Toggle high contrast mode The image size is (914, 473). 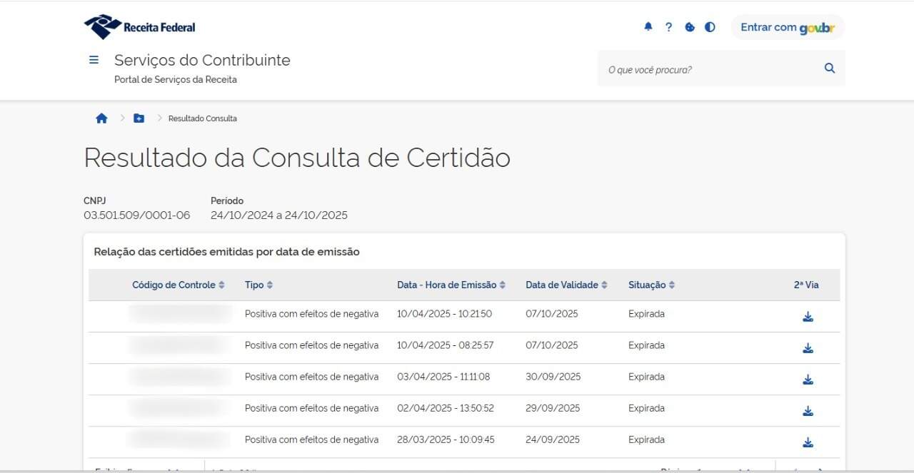(x=710, y=27)
